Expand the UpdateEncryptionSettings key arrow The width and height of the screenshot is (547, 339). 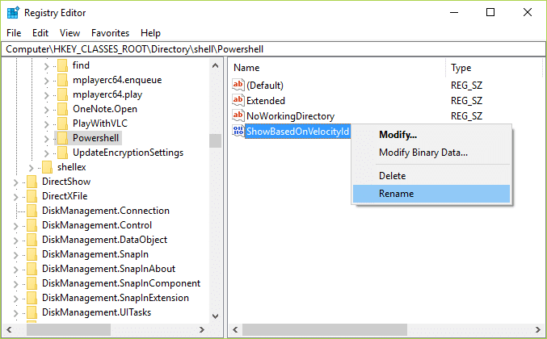[46, 153]
